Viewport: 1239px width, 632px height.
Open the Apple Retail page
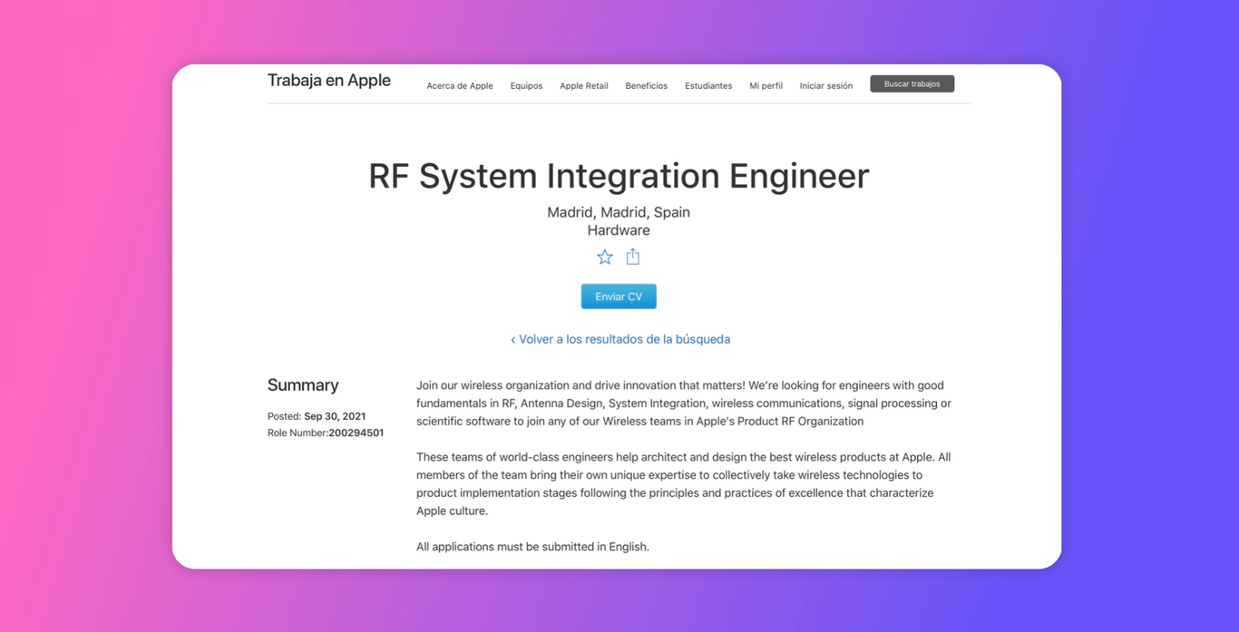coord(583,85)
